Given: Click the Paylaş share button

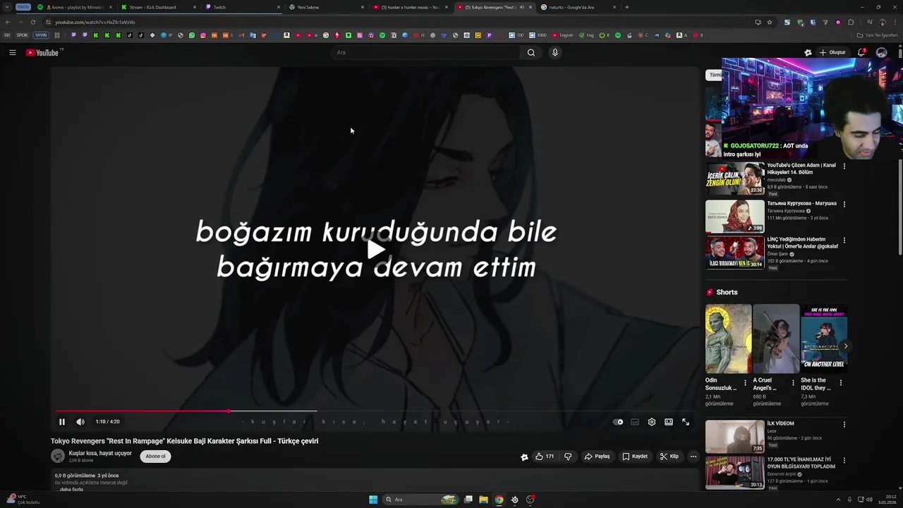Looking at the screenshot, I should click(x=597, y=456).
